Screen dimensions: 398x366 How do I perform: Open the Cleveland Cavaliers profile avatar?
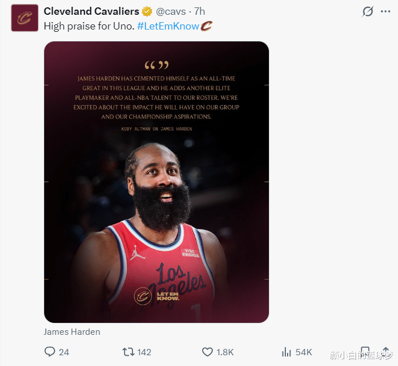click(24, 18)
